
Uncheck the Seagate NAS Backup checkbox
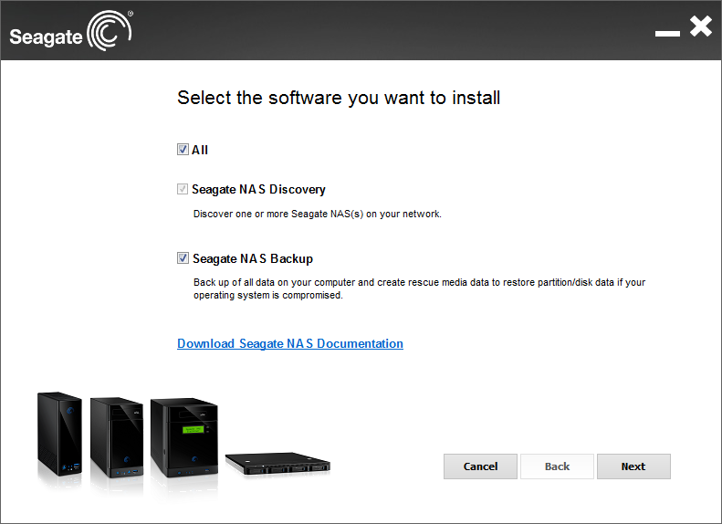point(183,257)
